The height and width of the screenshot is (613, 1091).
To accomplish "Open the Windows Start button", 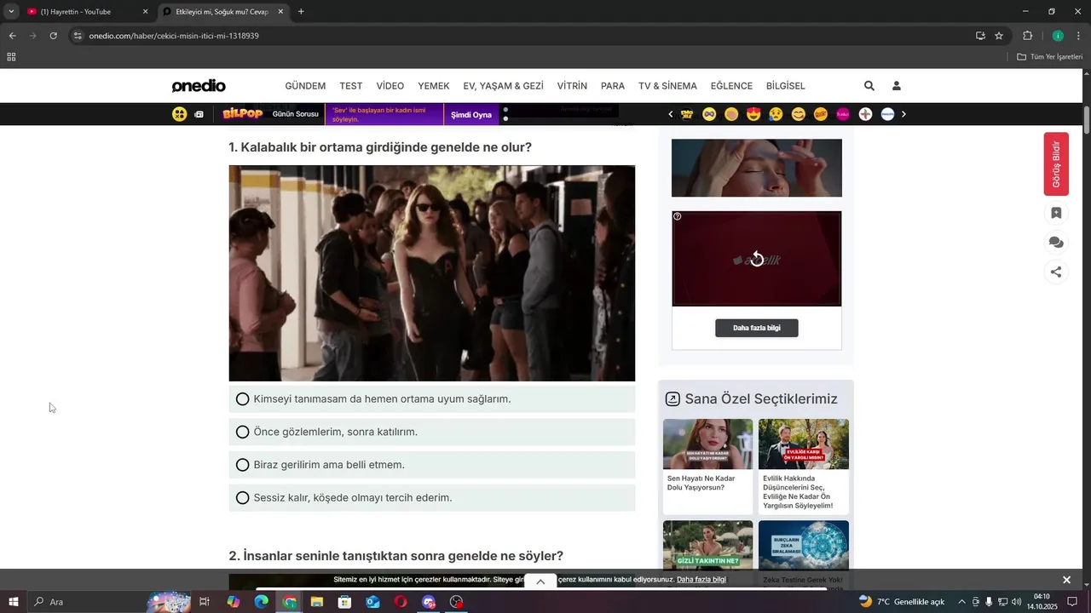I will point(14,602).
